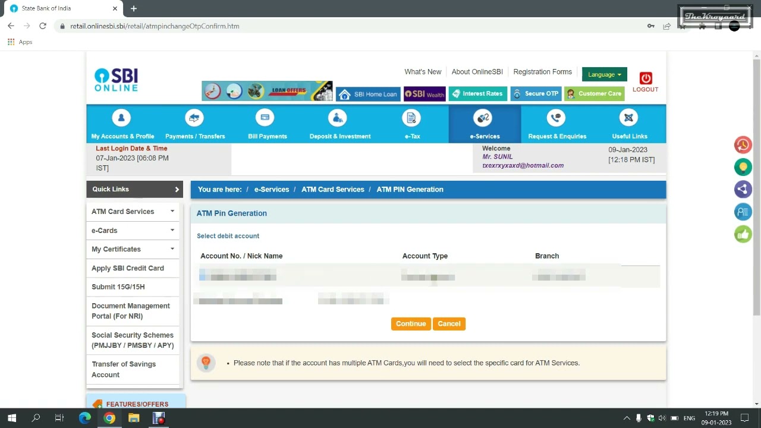The width and height of the screenshot is (761, 428).
Task: Click What's New menu link
Action: coord(423,72)
